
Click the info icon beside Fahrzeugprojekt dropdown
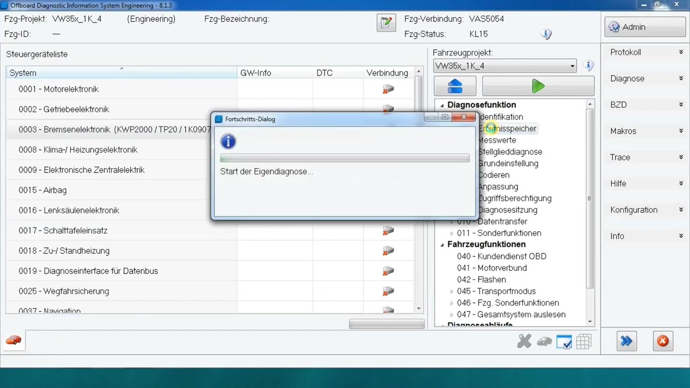pos(589,66)
